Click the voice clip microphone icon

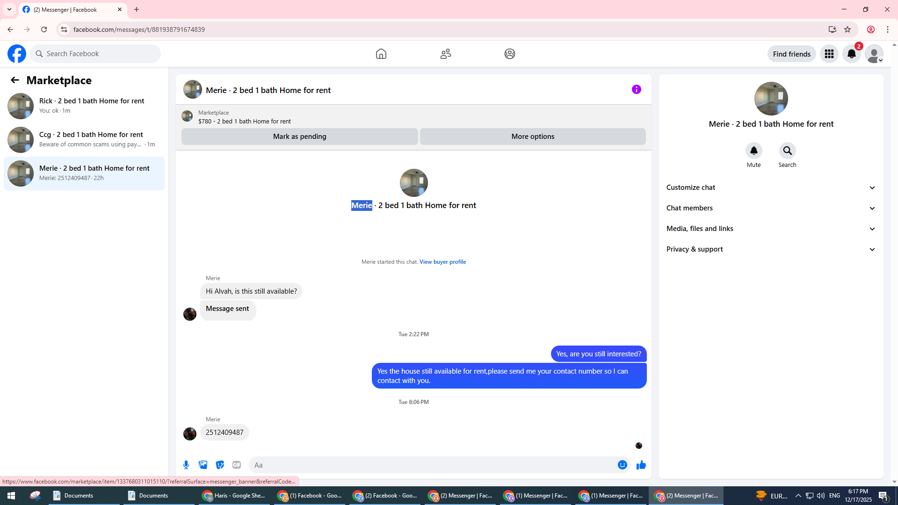186,465
